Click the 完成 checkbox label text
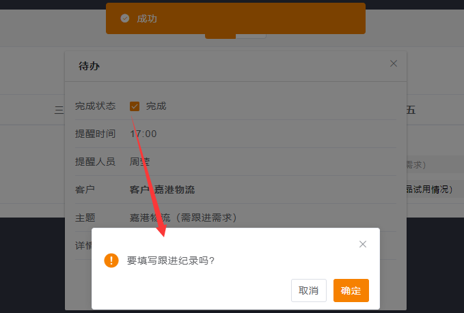 156,106
